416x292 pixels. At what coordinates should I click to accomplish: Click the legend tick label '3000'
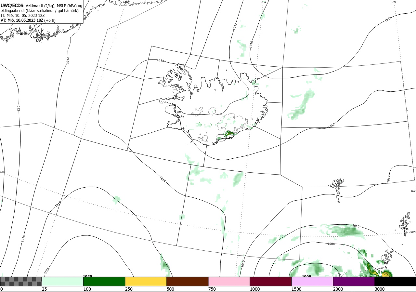point(379,289)
